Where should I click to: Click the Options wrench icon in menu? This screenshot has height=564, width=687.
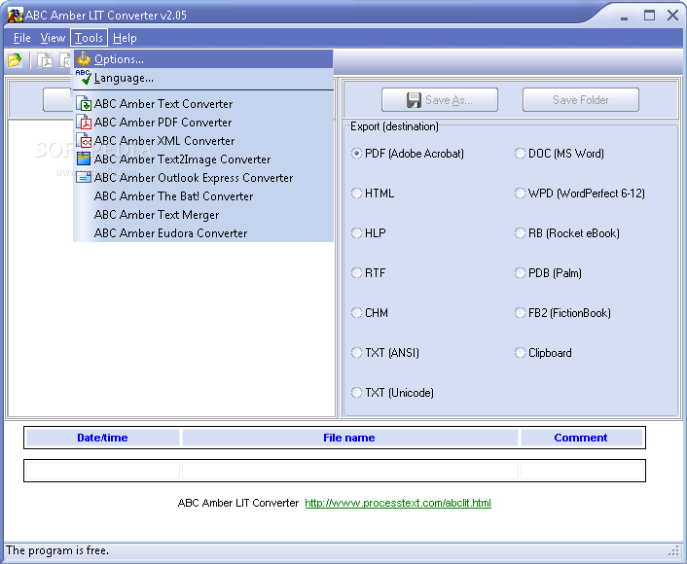click(84, 58)
